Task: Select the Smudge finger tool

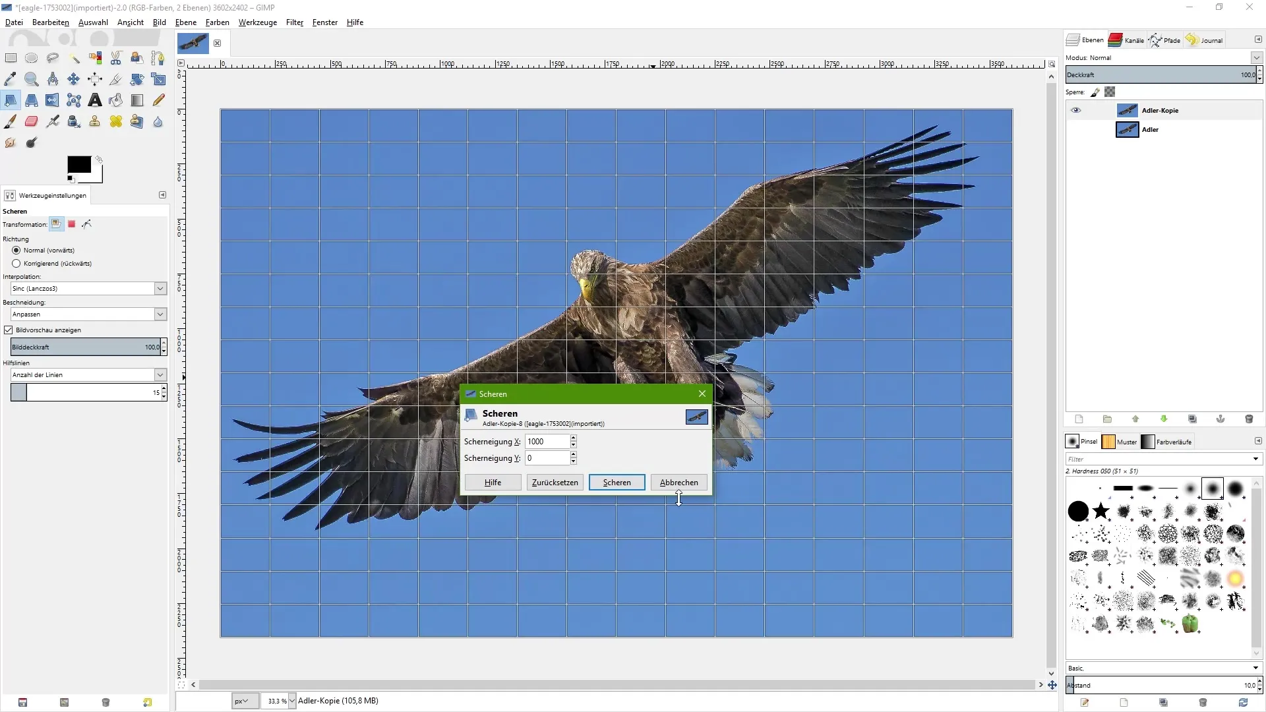Action: [11, 142]
